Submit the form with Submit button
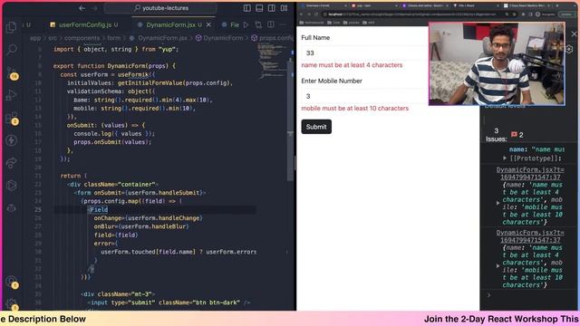This screenshot has width=580, height=326. tap(316, 127)
